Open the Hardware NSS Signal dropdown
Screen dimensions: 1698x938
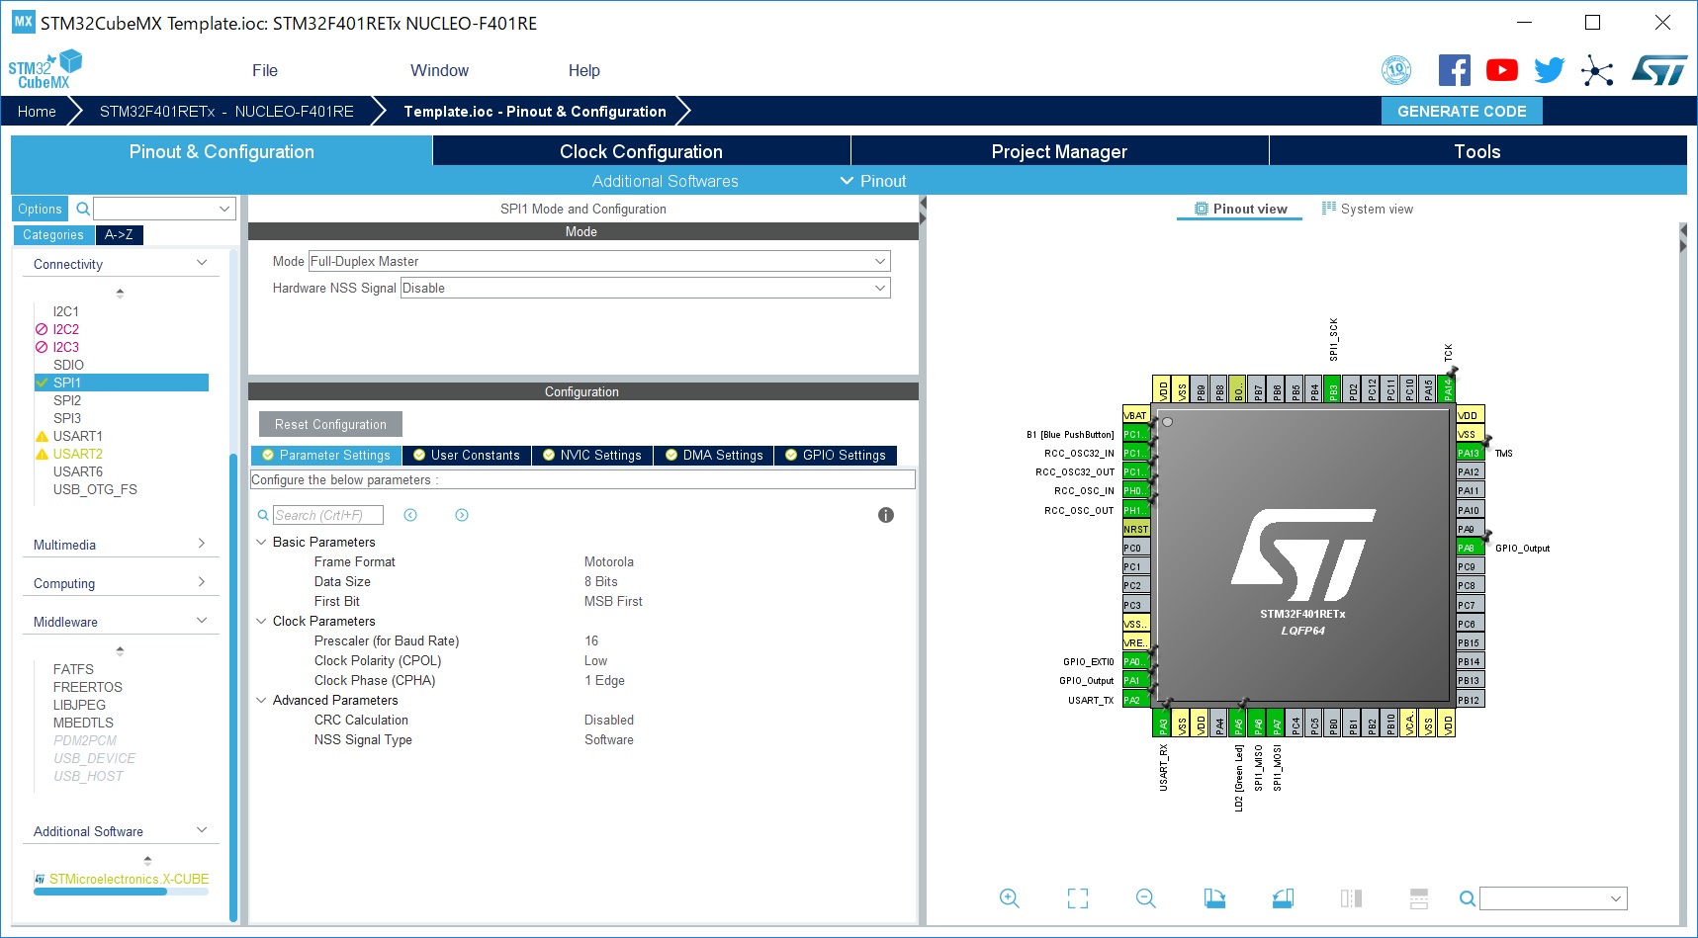(646, 288)
